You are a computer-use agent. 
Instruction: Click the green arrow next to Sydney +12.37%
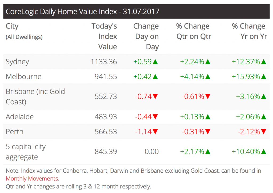pos(264,62)
